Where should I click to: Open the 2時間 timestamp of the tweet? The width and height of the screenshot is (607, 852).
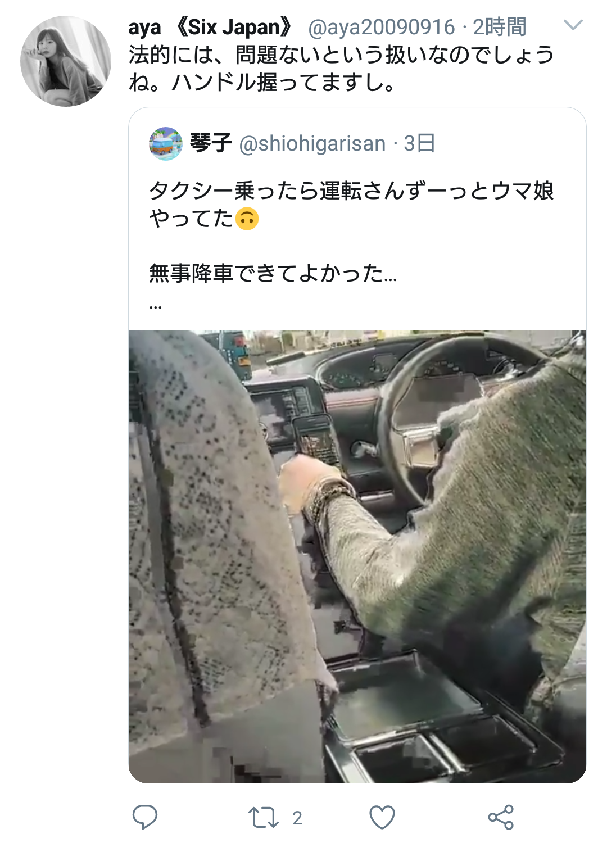(x=499, y=27)
